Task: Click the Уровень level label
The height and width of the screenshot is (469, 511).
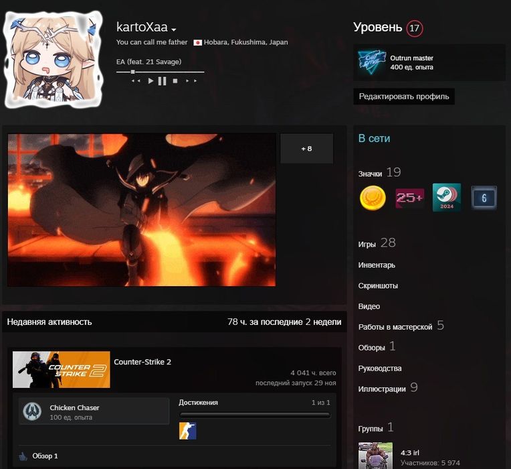Action: click(x=377, y=27)
